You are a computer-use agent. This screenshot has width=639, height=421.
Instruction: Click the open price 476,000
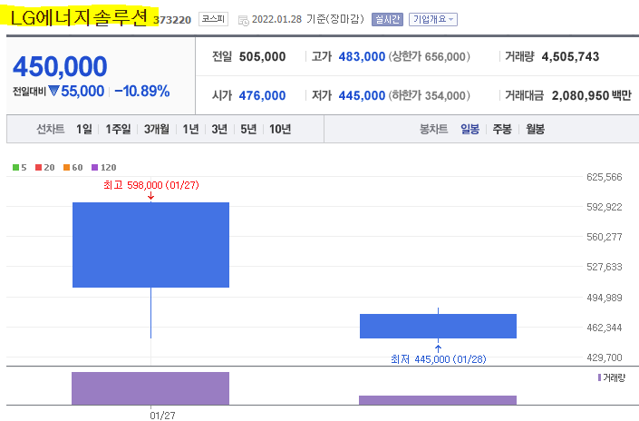tap(262, 96)
